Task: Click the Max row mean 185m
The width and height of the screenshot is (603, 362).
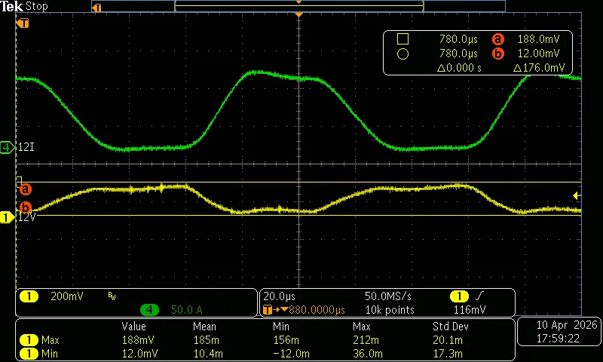Action: (206, 340)
